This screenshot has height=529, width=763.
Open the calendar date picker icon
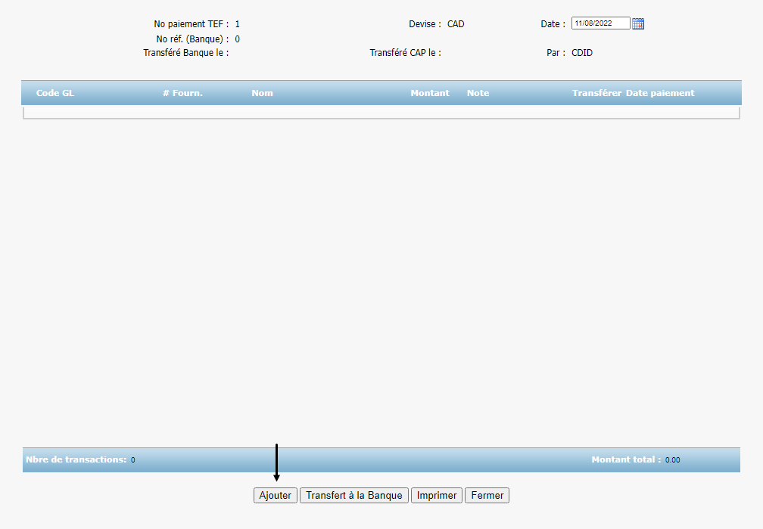click(x=638, y=24)
